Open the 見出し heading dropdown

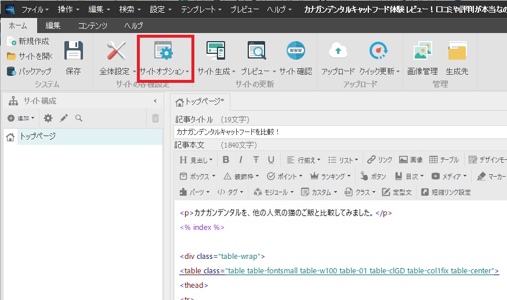click(196, 159)
